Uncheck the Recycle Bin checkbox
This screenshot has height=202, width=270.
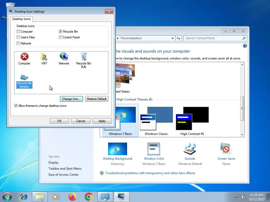pos(60,32)
